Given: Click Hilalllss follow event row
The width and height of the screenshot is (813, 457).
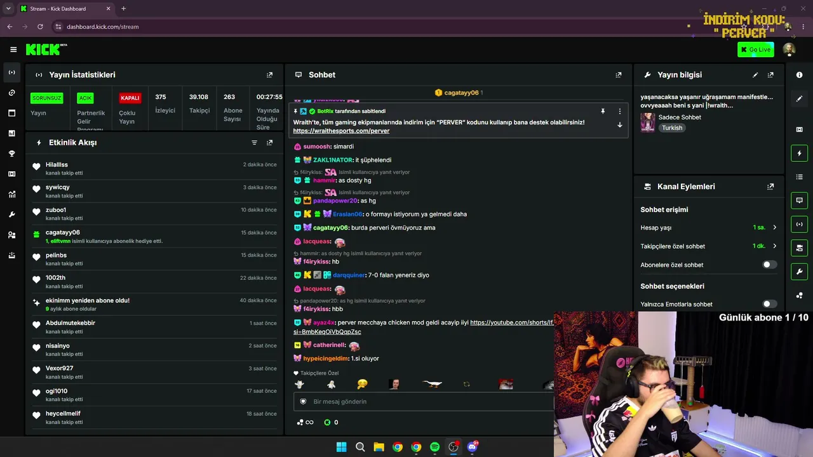Looking at the screenshot, I should click(154, 168).
